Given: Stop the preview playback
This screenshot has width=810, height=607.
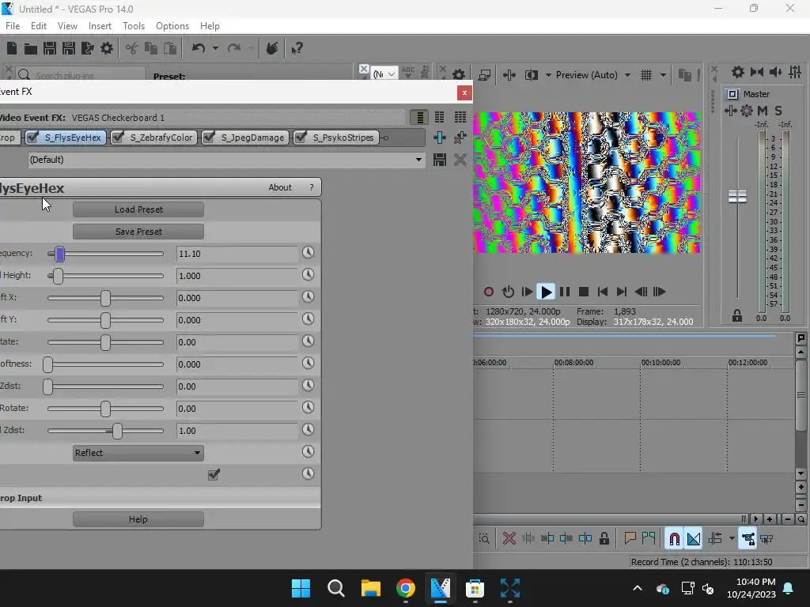Looking at the screenshot, I should point(584,292).
